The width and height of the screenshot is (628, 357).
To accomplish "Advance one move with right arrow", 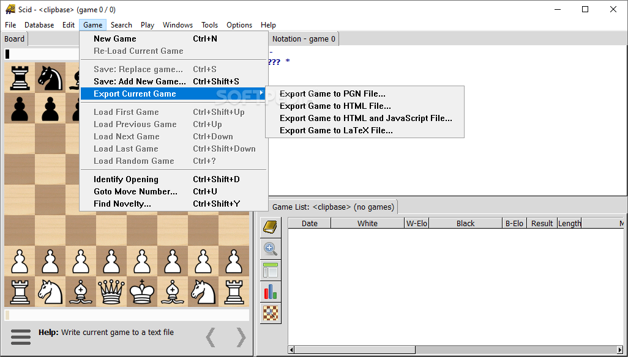I will coord(241,337).
